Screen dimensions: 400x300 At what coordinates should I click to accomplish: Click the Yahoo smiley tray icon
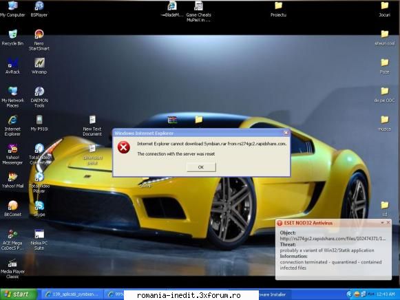(x=357, y=294)
